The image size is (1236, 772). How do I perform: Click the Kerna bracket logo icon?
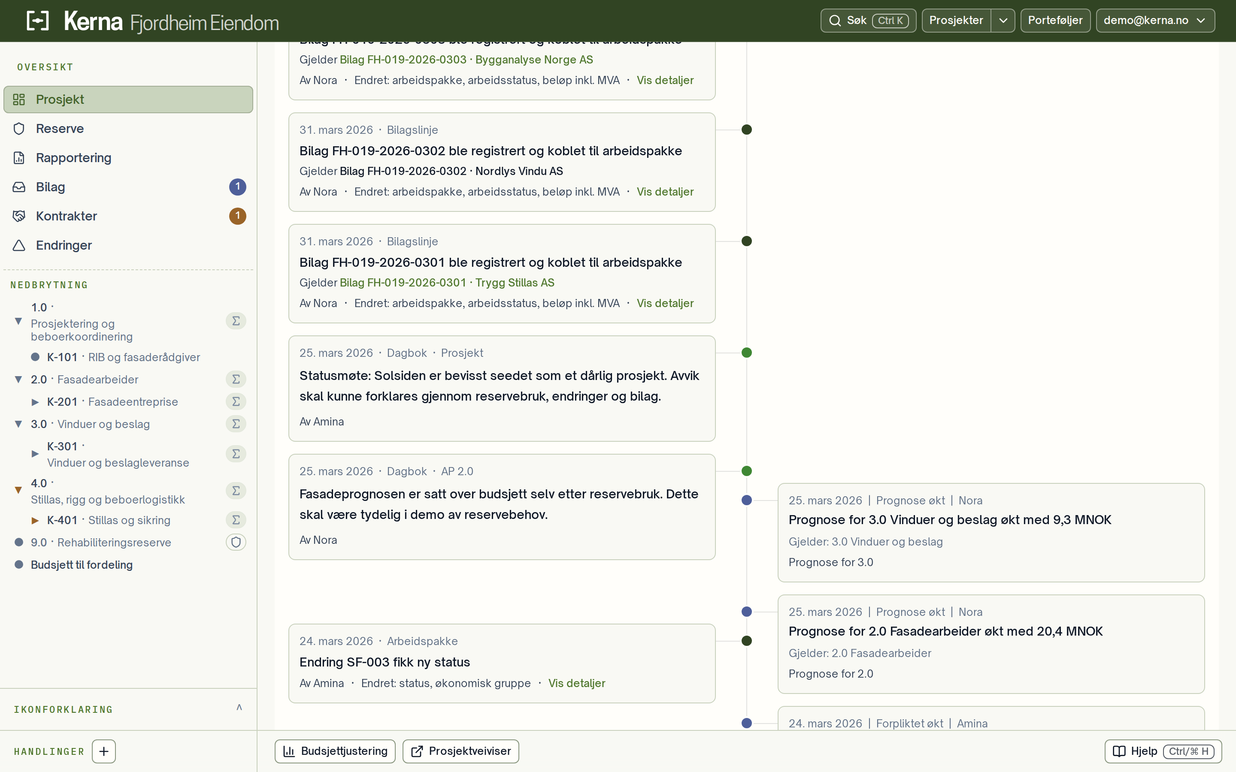[38, 21]
